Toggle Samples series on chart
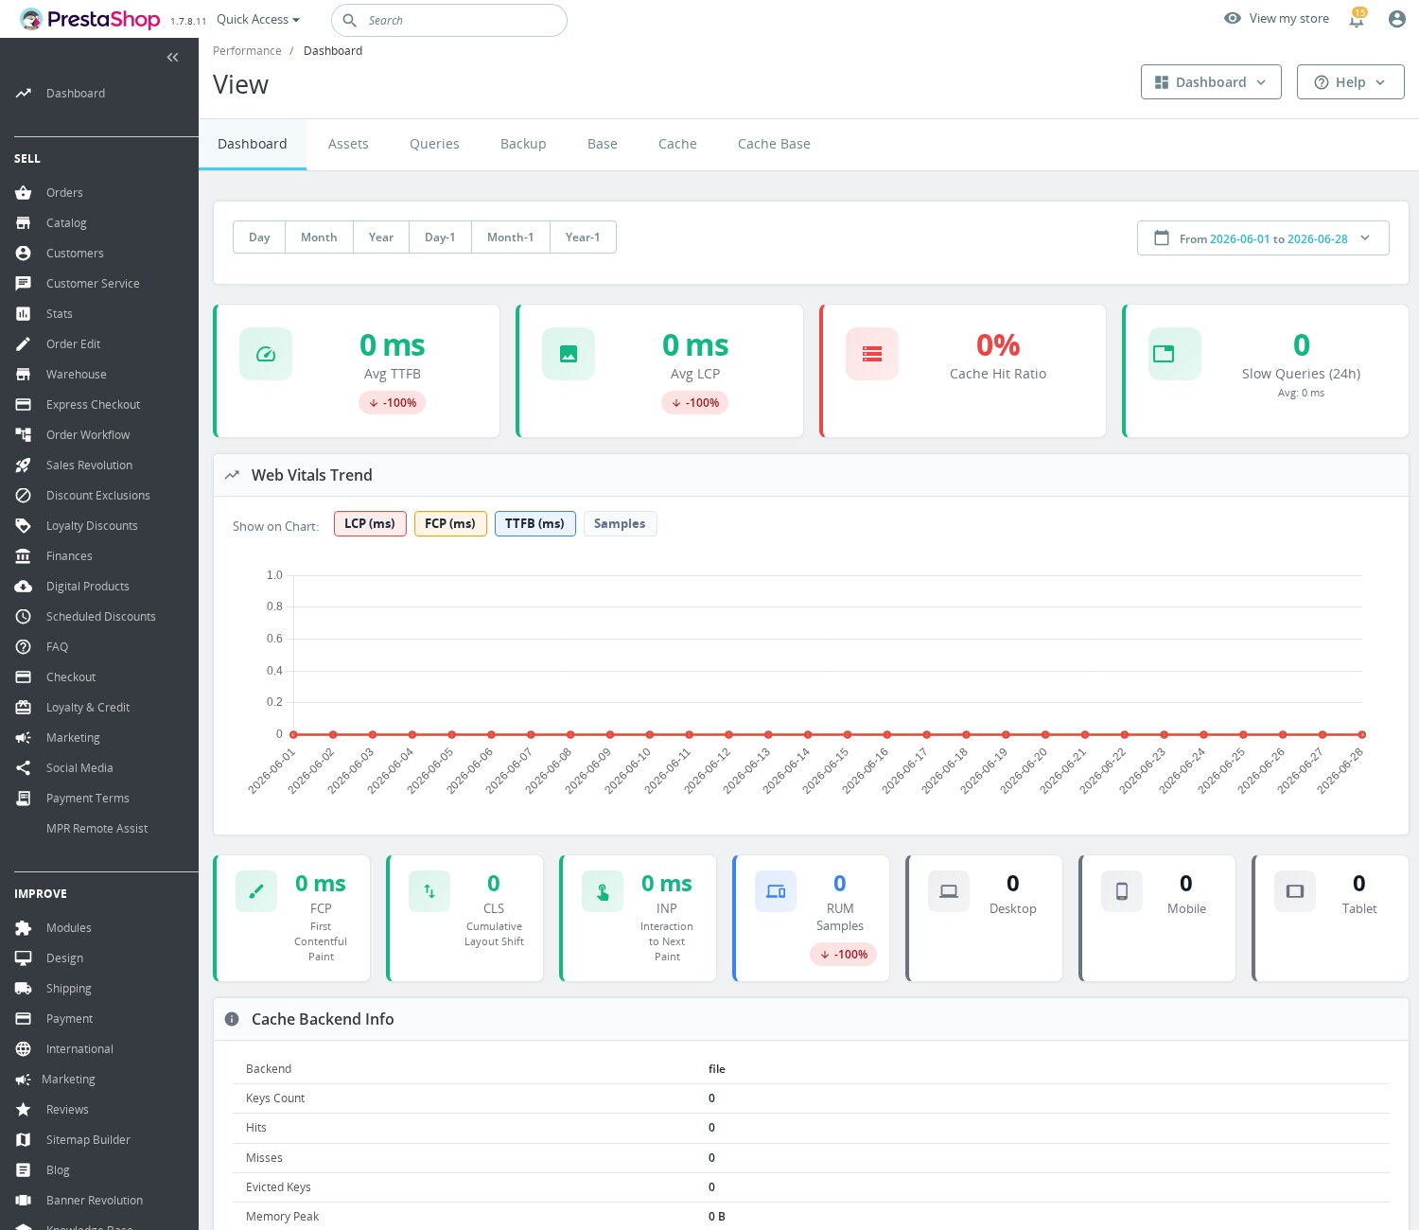Image resolution: width=1419 pixels, height=1230 pixels. click(620, 523)
